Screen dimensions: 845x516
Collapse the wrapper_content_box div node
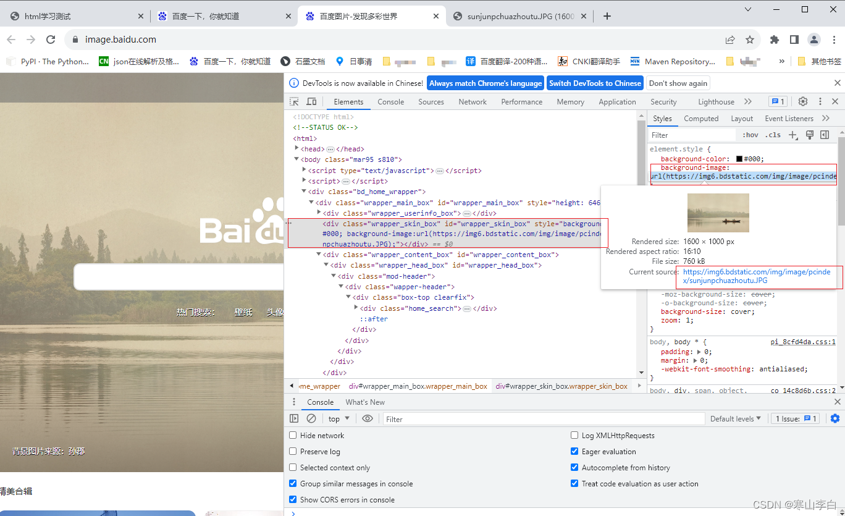pos(319,255)
